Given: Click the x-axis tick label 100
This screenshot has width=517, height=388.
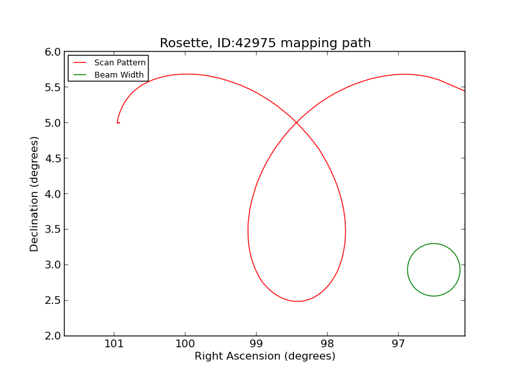Looking at the screenshot, I should [x=185, y=344].
